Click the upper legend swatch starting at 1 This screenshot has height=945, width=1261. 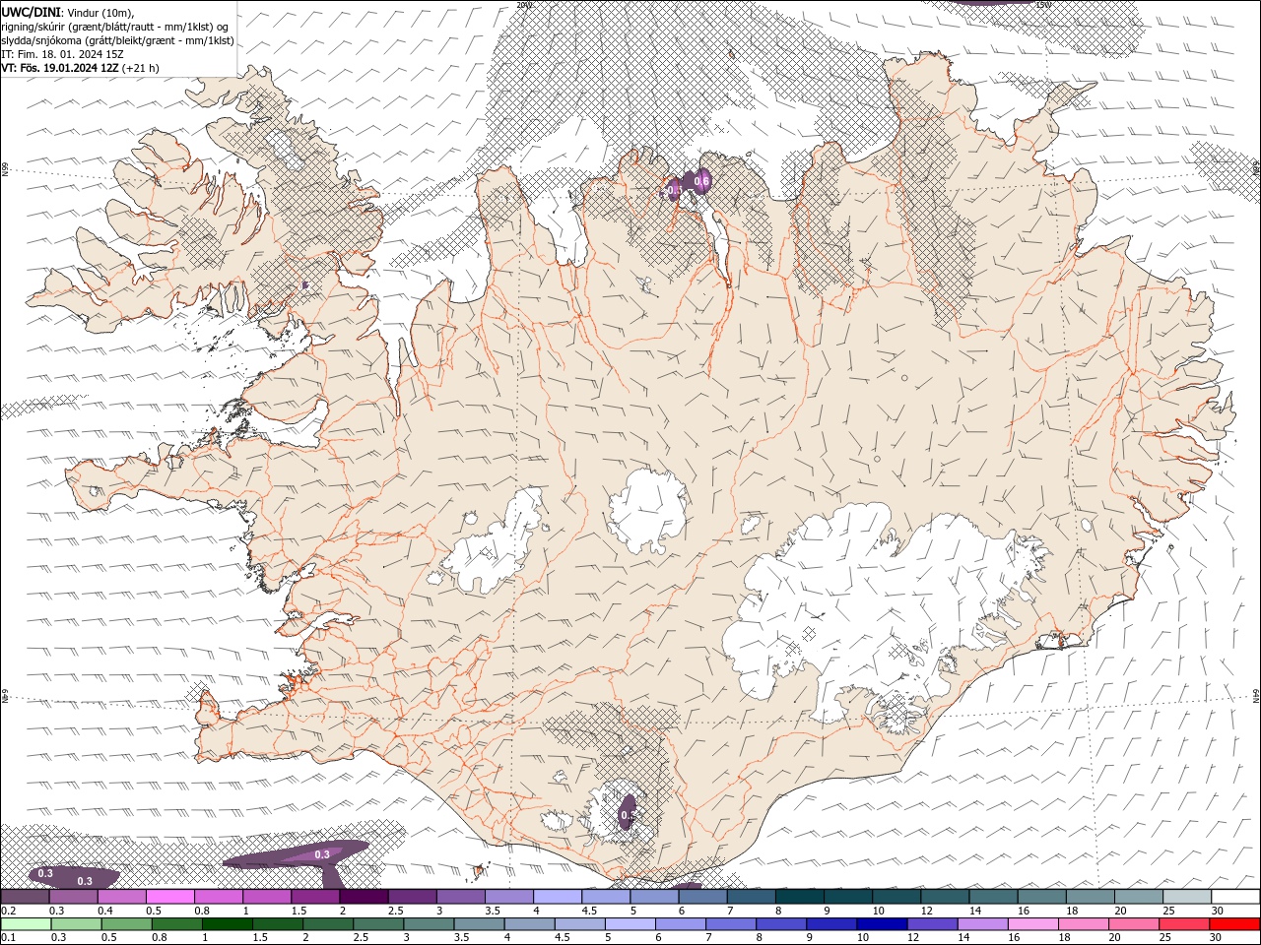click(x=266, y=897)
